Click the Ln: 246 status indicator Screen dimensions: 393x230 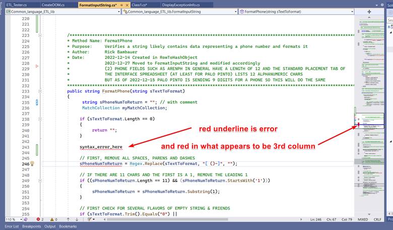(x=316, y=219)
